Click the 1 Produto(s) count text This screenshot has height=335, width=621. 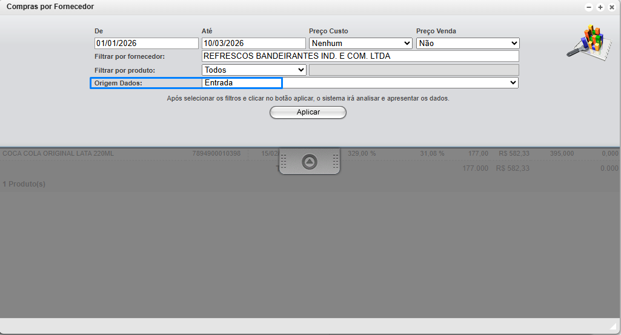coord(24,184)
